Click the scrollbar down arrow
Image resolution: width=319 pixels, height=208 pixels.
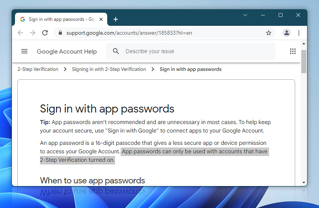(304, 183)
